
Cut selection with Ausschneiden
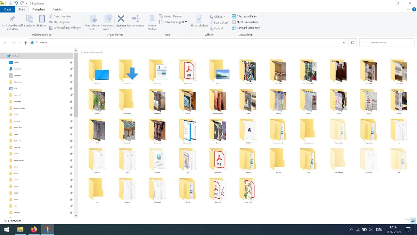click(60, 16)
